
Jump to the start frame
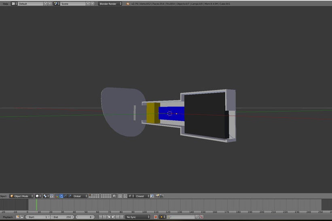(100, 217)
